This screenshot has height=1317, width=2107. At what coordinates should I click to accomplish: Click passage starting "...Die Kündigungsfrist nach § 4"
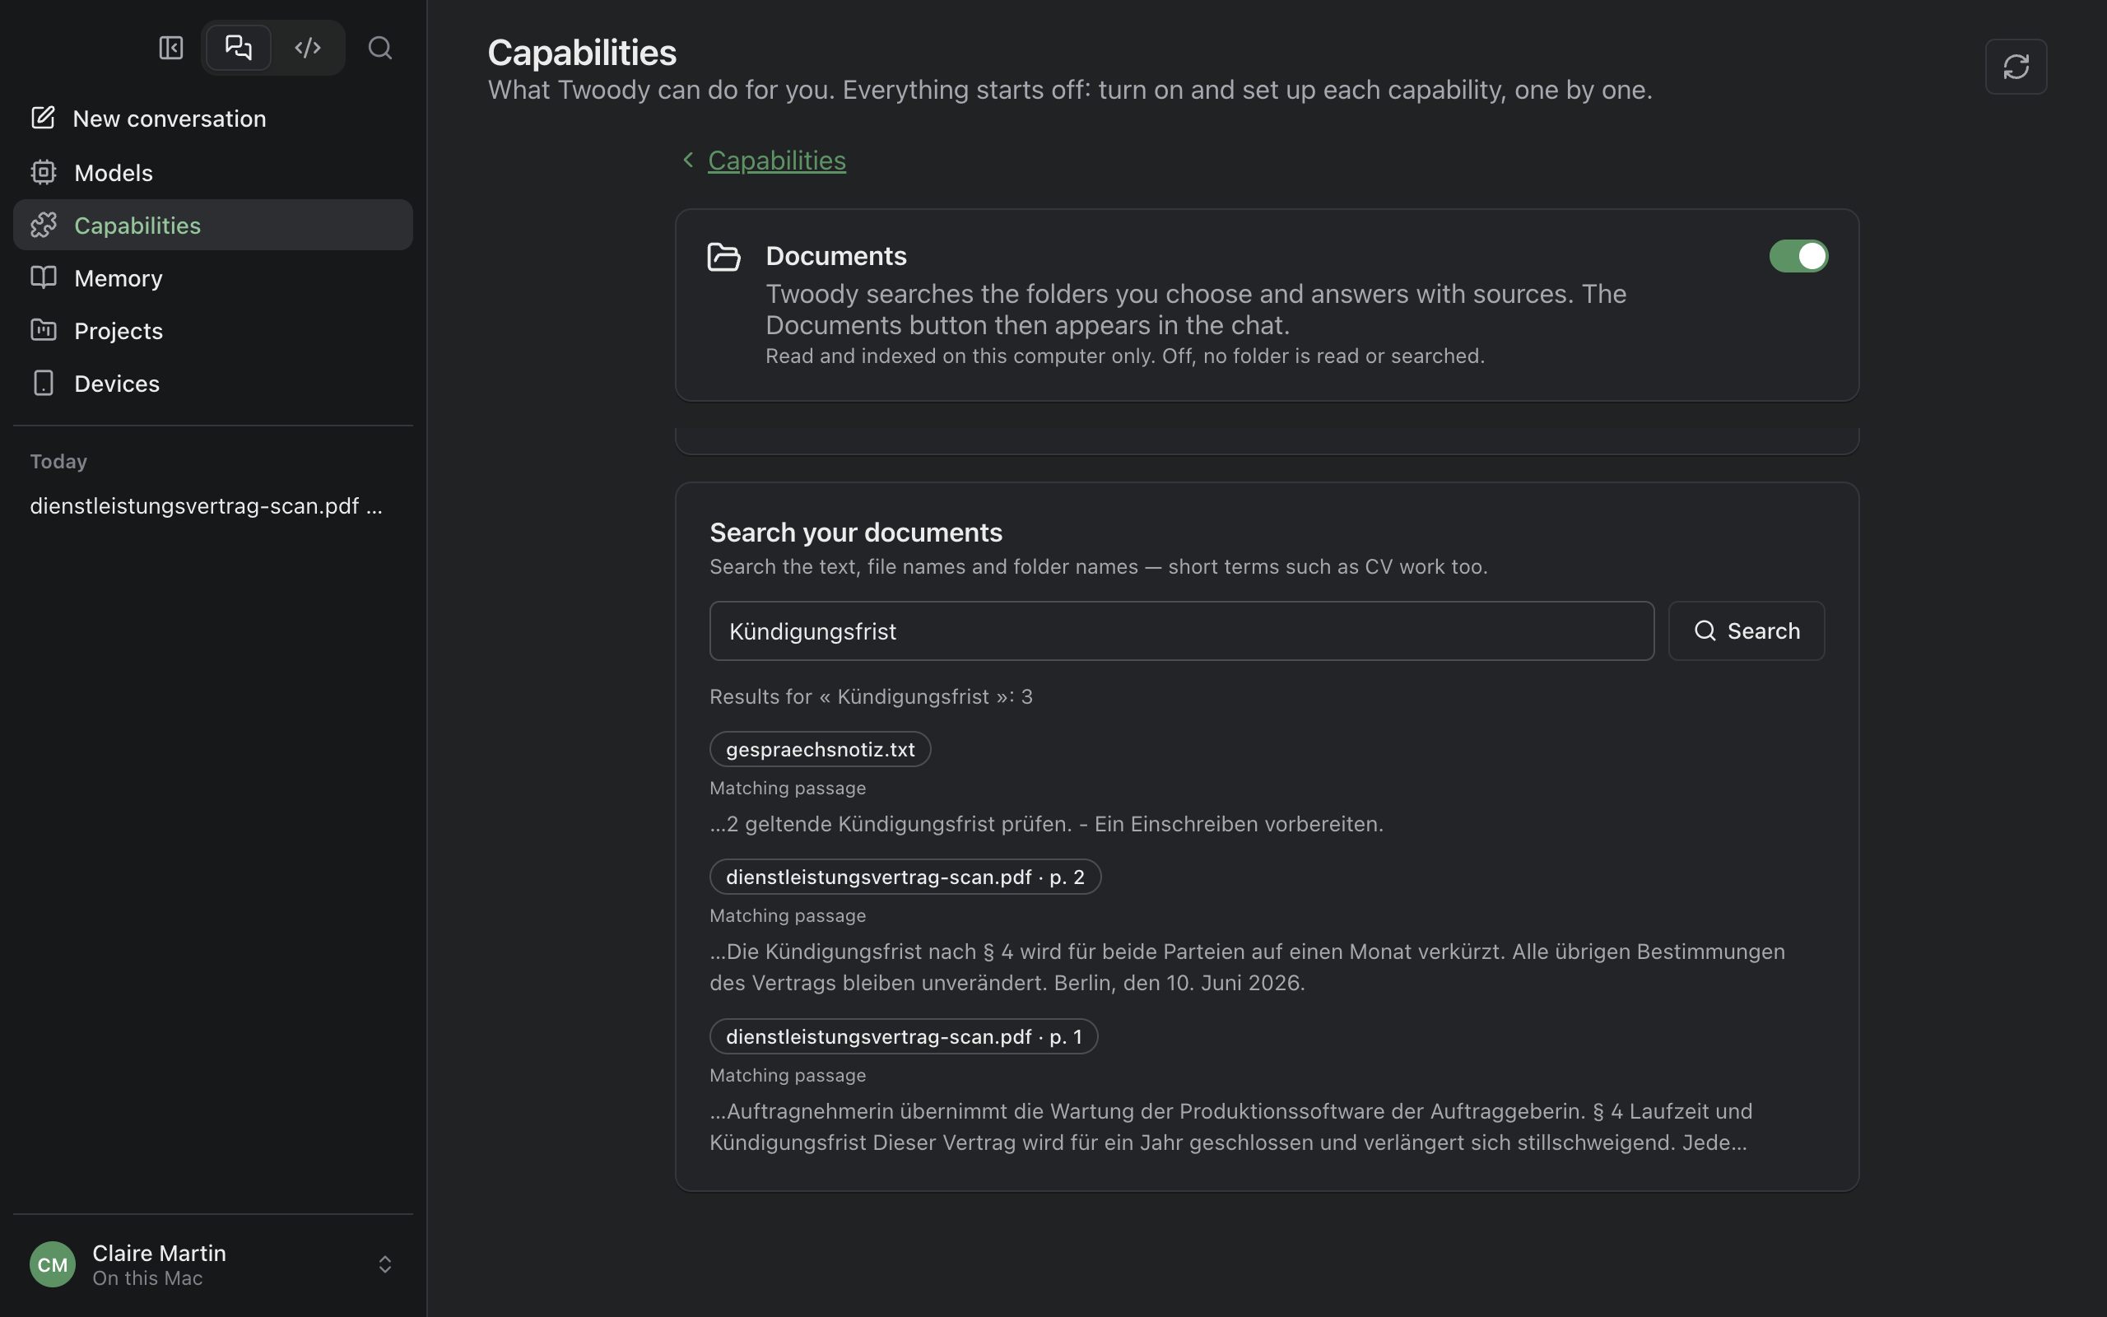click(x=1248, y=967)
